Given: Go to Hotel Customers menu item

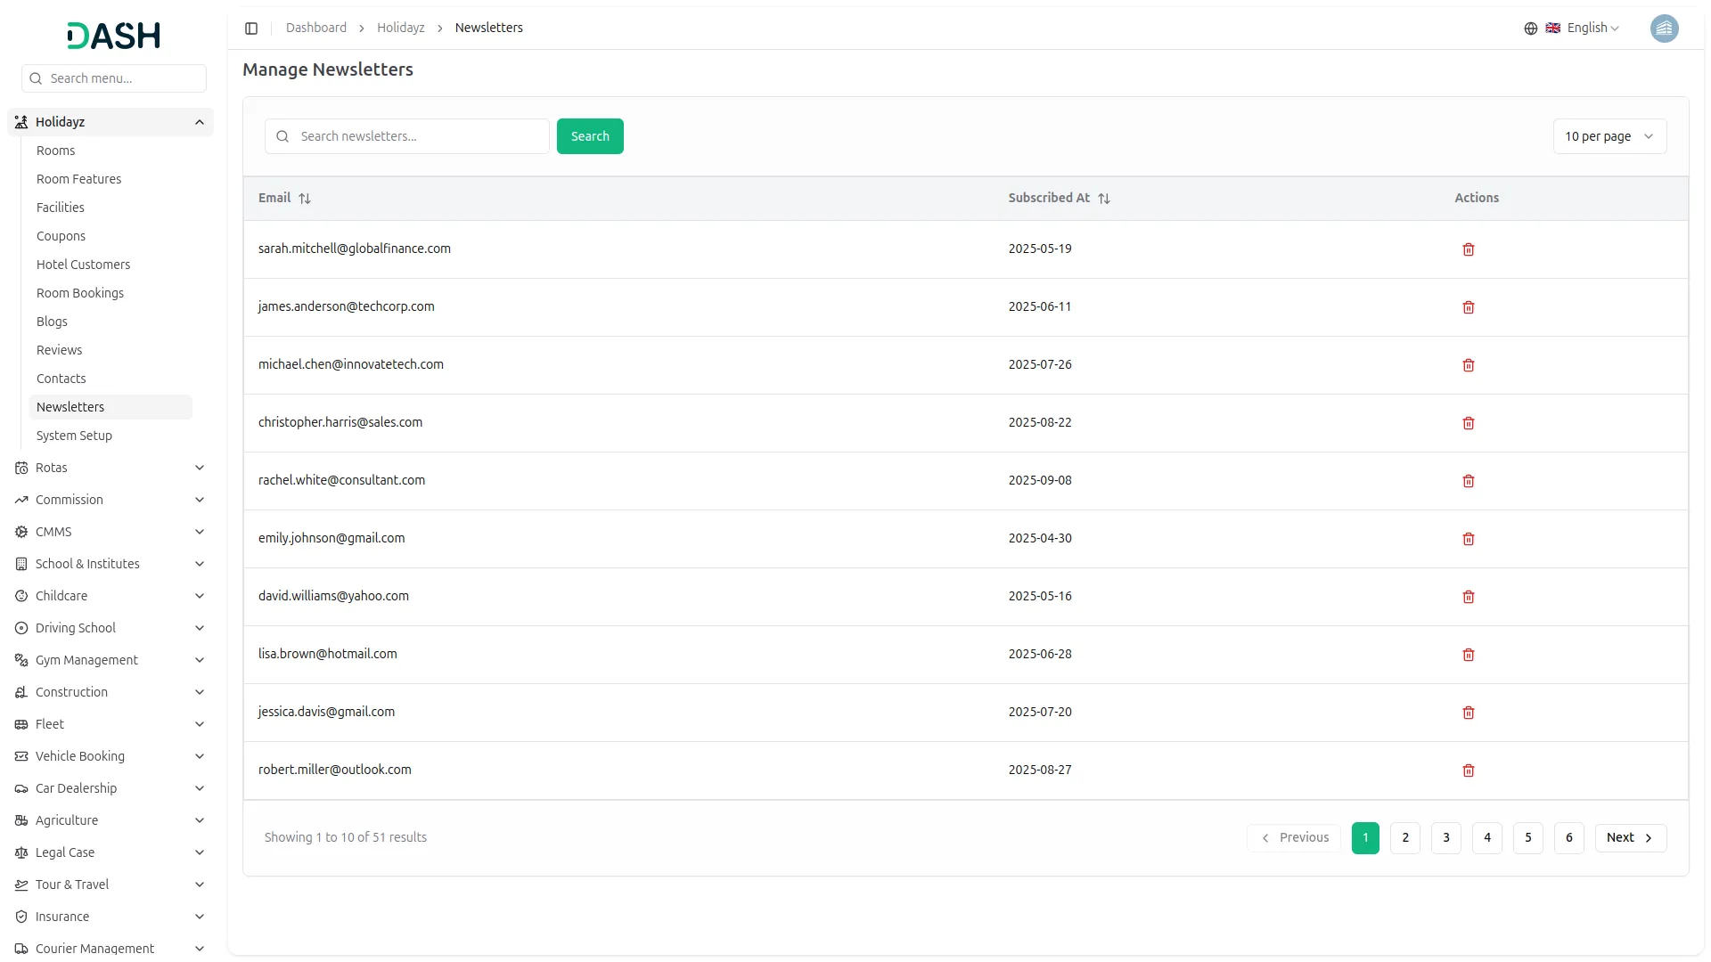Looking at the screenshot, I should pyautogui.click(x=83, y=265).
